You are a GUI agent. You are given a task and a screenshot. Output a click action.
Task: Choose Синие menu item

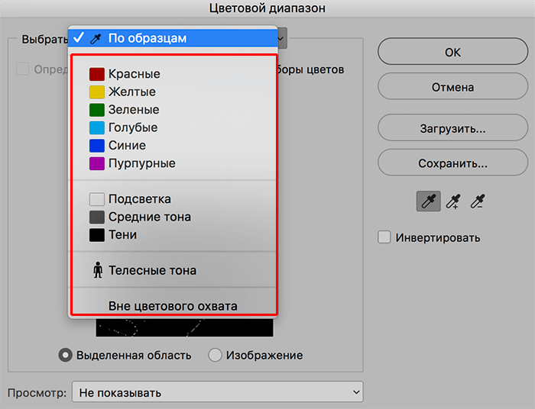point(173,146)
